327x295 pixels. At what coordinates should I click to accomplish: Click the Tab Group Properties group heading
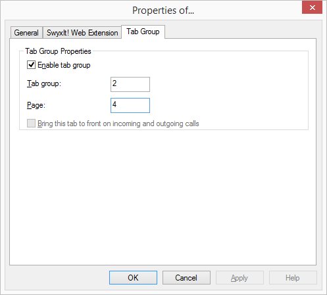click(x=58, y=51)
